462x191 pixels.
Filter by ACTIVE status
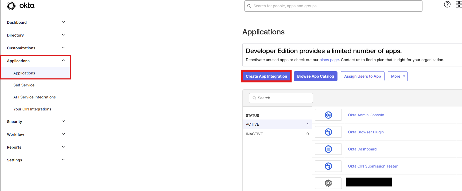[x=277, y=124]
